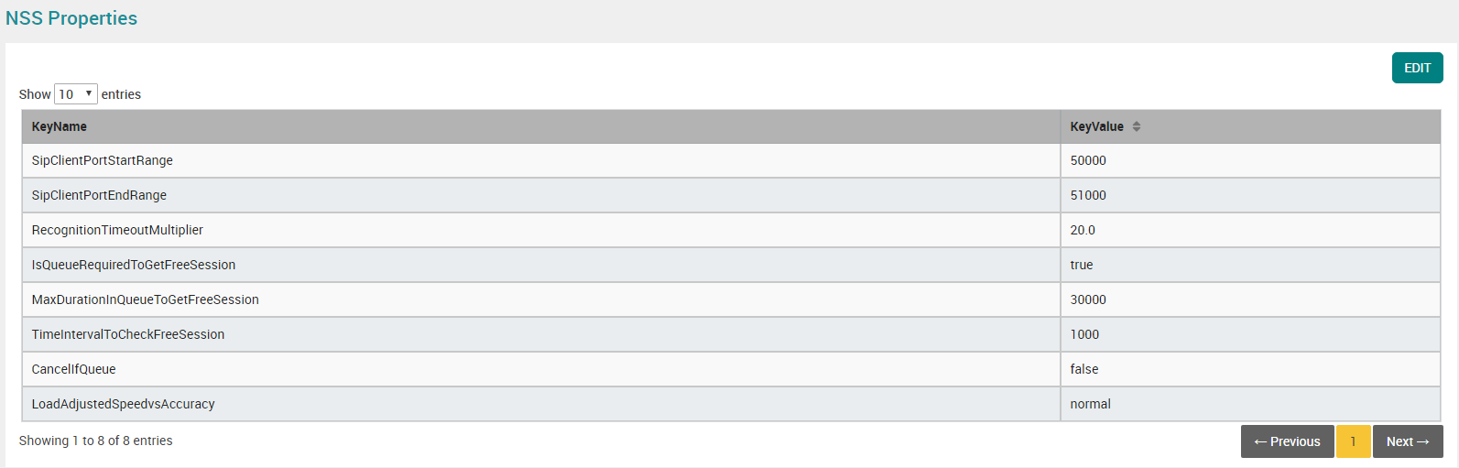Image resolution: width=1459 pixels, height=468 pixels.
Task: Select the SipClientPortStartRange row
Action: [731, 160]
